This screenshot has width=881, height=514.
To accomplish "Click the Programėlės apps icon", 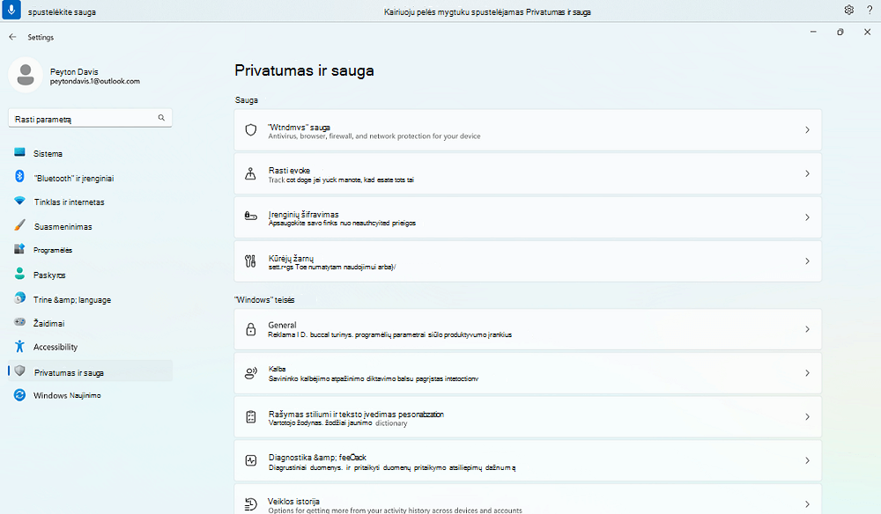I will (19, 248).
